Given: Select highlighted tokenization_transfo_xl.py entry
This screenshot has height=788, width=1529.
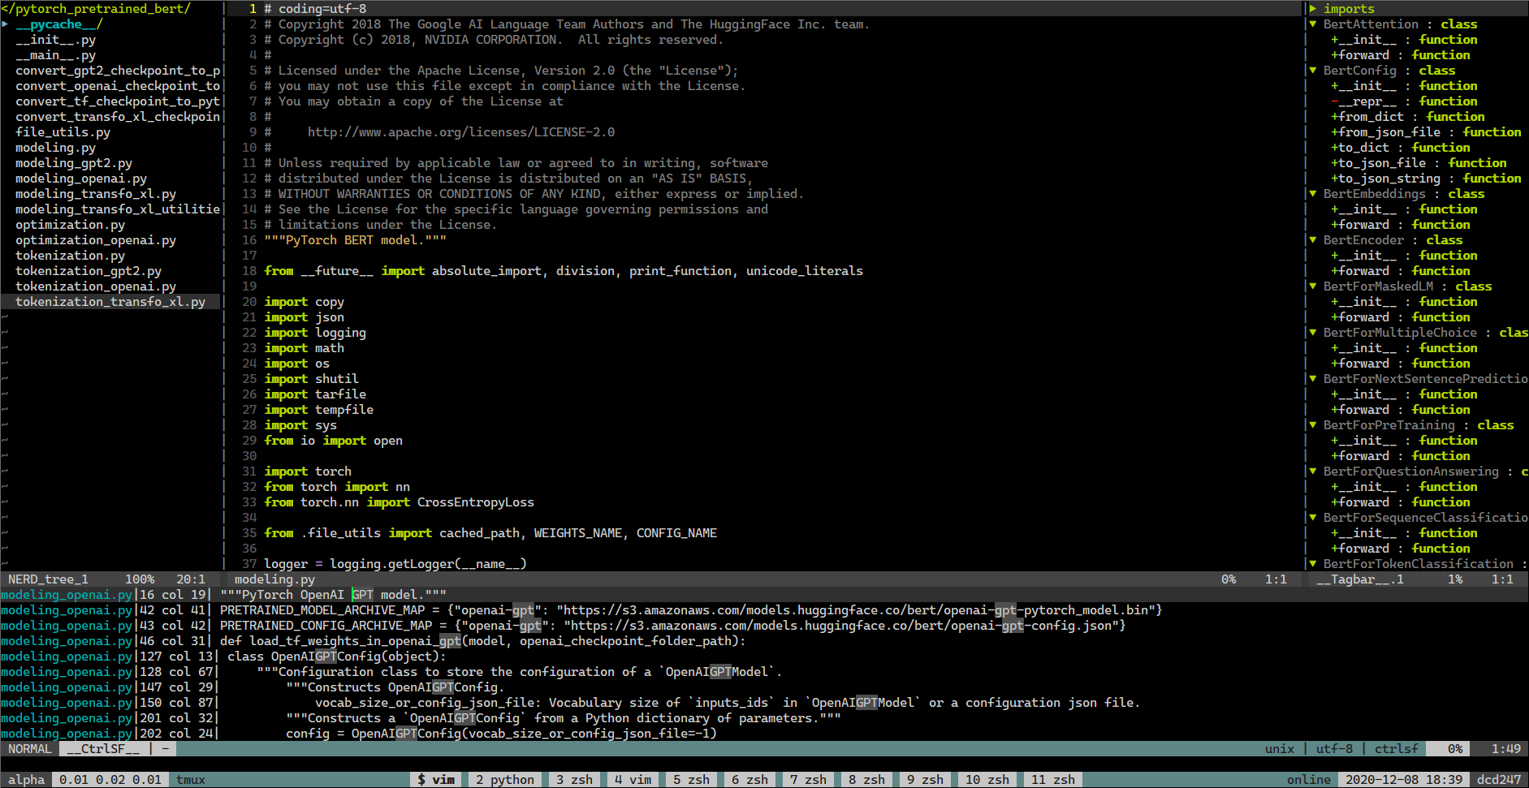Looking at the screenshot, I should [110, 302].
